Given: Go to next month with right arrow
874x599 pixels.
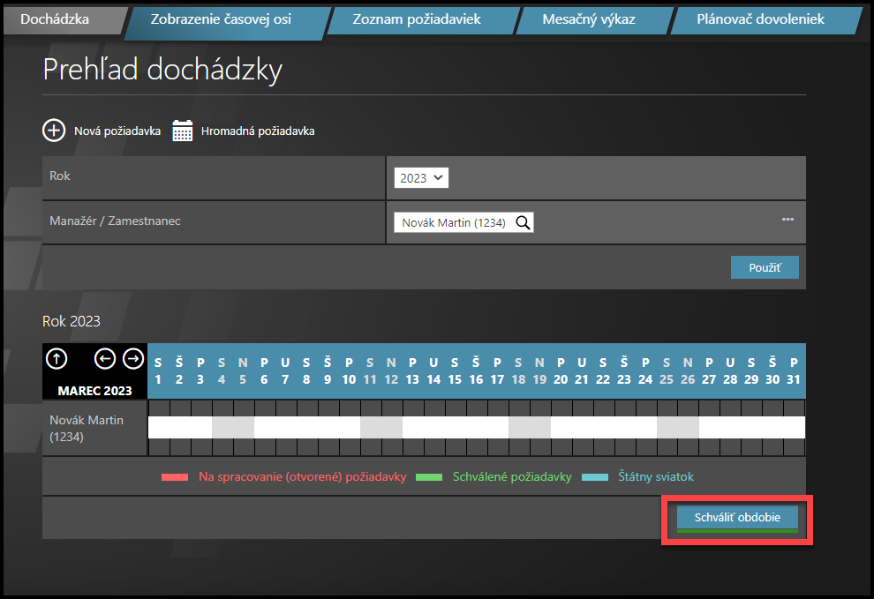Looking at the screenshot, I should click(132, 358).
